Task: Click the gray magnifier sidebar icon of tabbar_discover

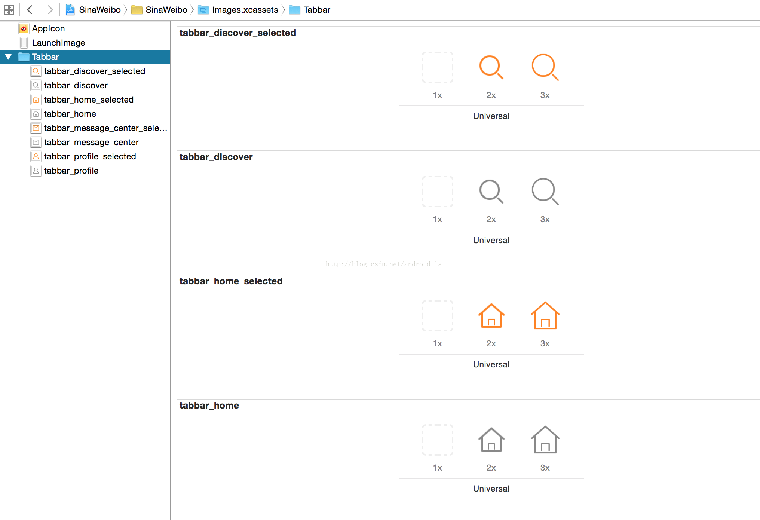Action: coord(36,85)
